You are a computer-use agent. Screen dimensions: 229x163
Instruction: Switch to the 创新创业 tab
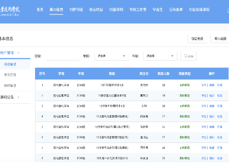pyautogui.click(x=76, y=10)
